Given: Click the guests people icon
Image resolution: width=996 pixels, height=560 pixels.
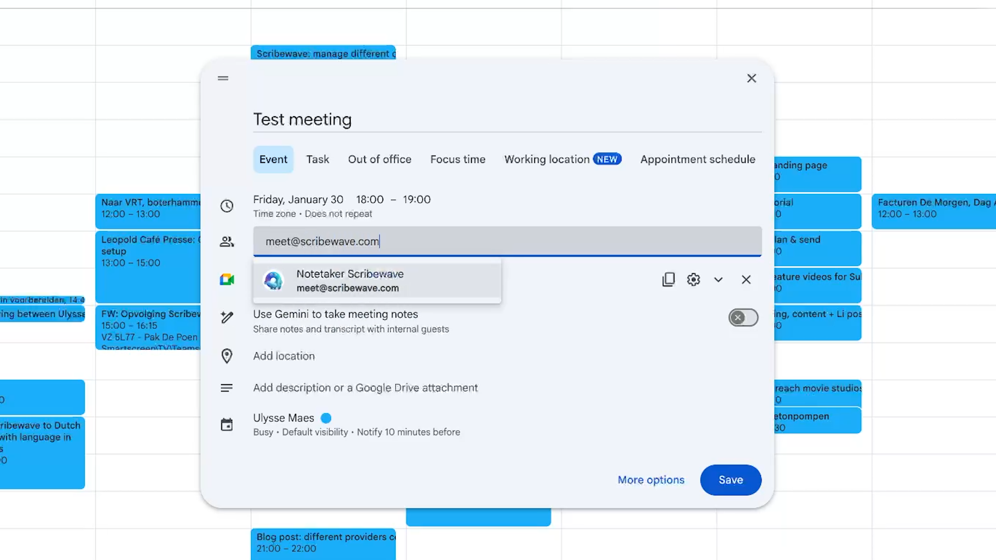Looking at the screenshot, I should click(x=227, y=242).
